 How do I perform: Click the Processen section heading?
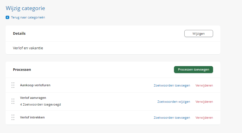22,70
